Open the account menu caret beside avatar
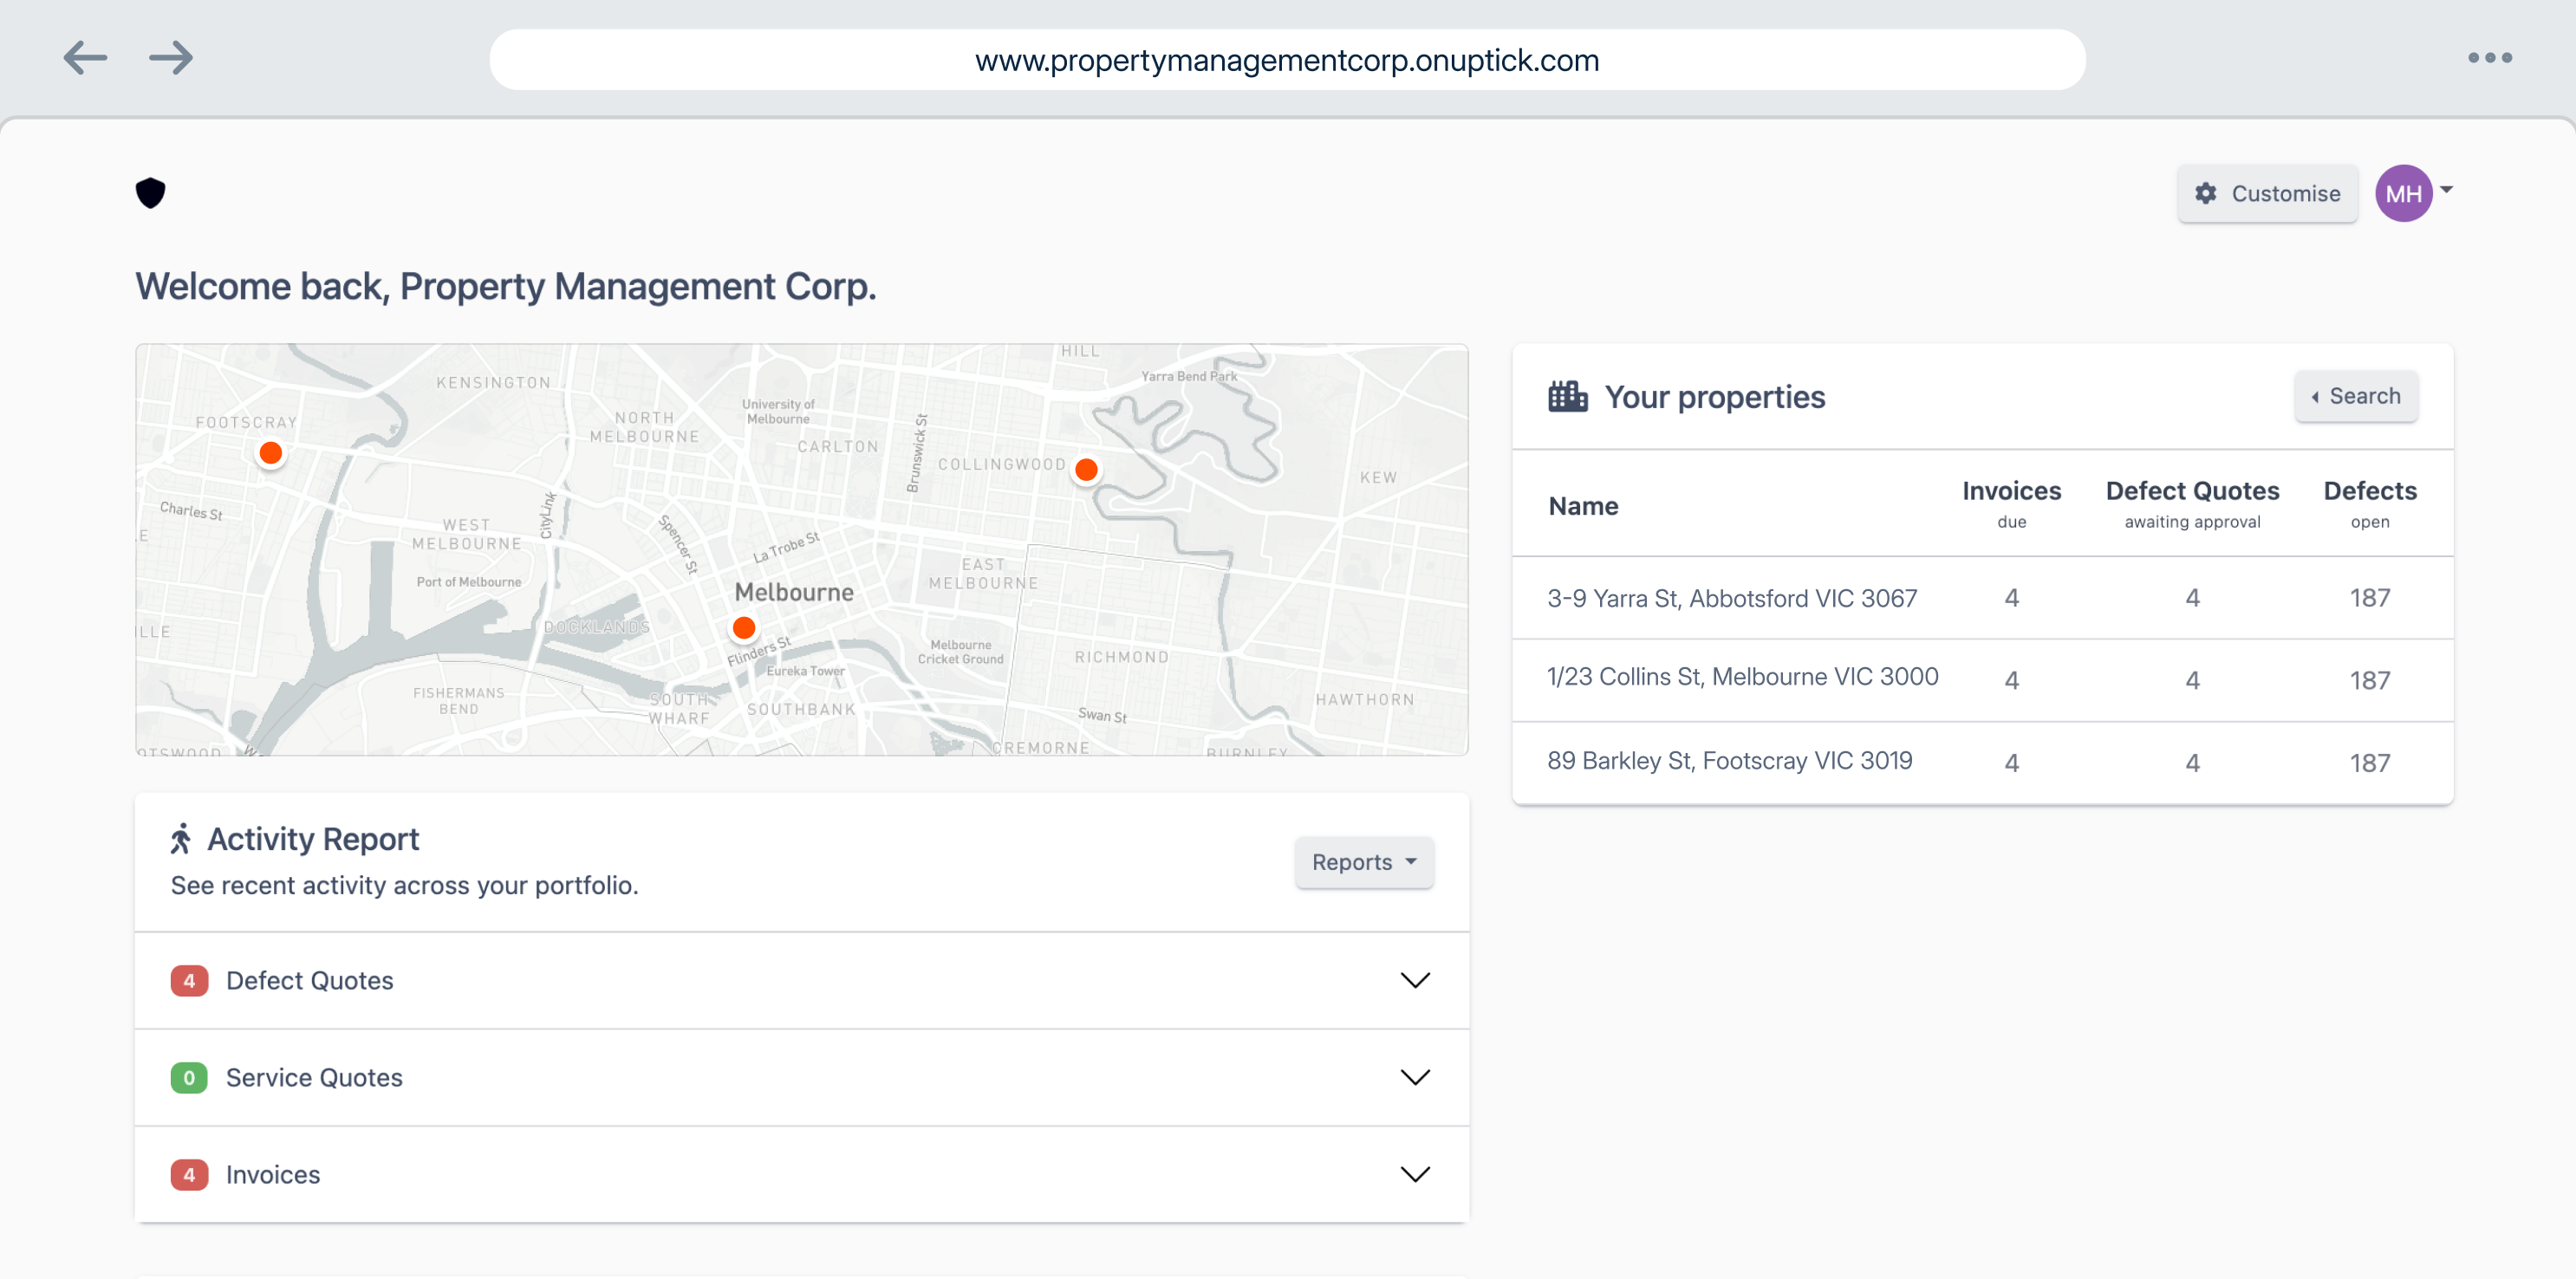Viewport: 2576px width, 1279px height. coord(2447,189)
